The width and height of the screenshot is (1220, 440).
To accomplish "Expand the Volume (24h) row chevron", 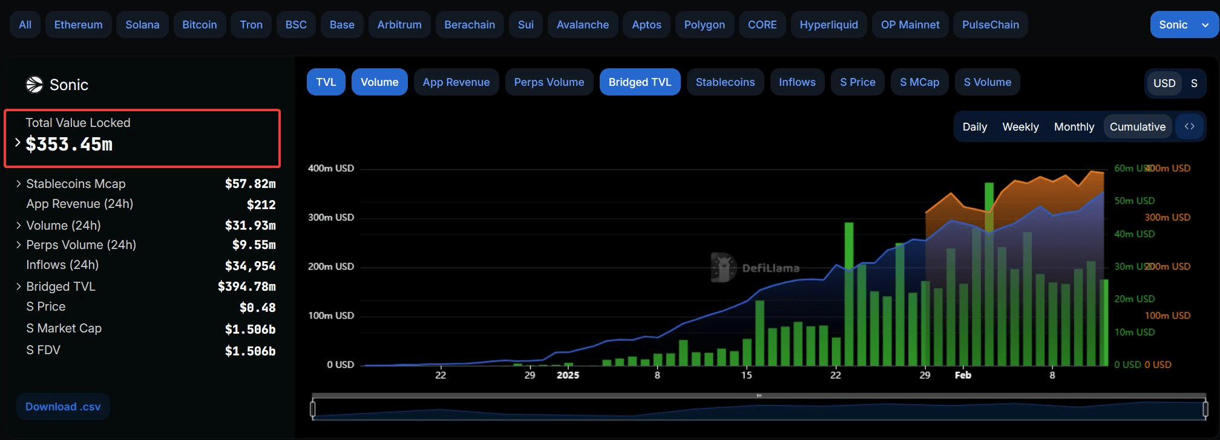I will [x=19, y=225].
